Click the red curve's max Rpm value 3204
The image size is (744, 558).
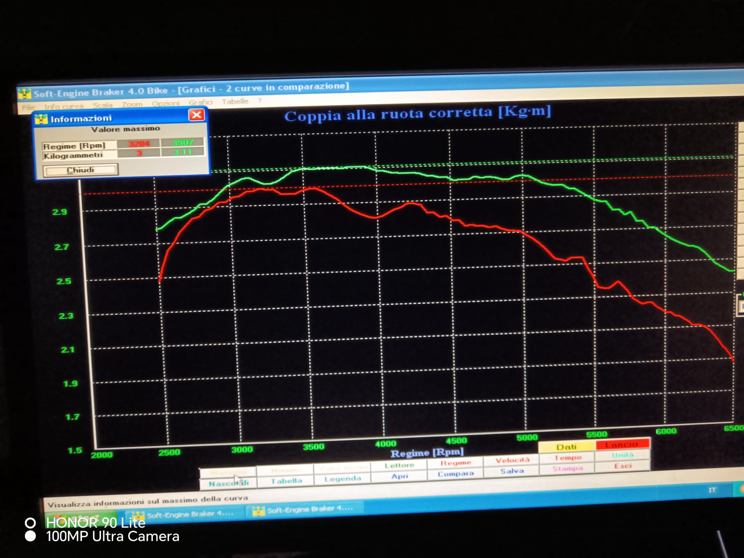(x=139, y=144)
